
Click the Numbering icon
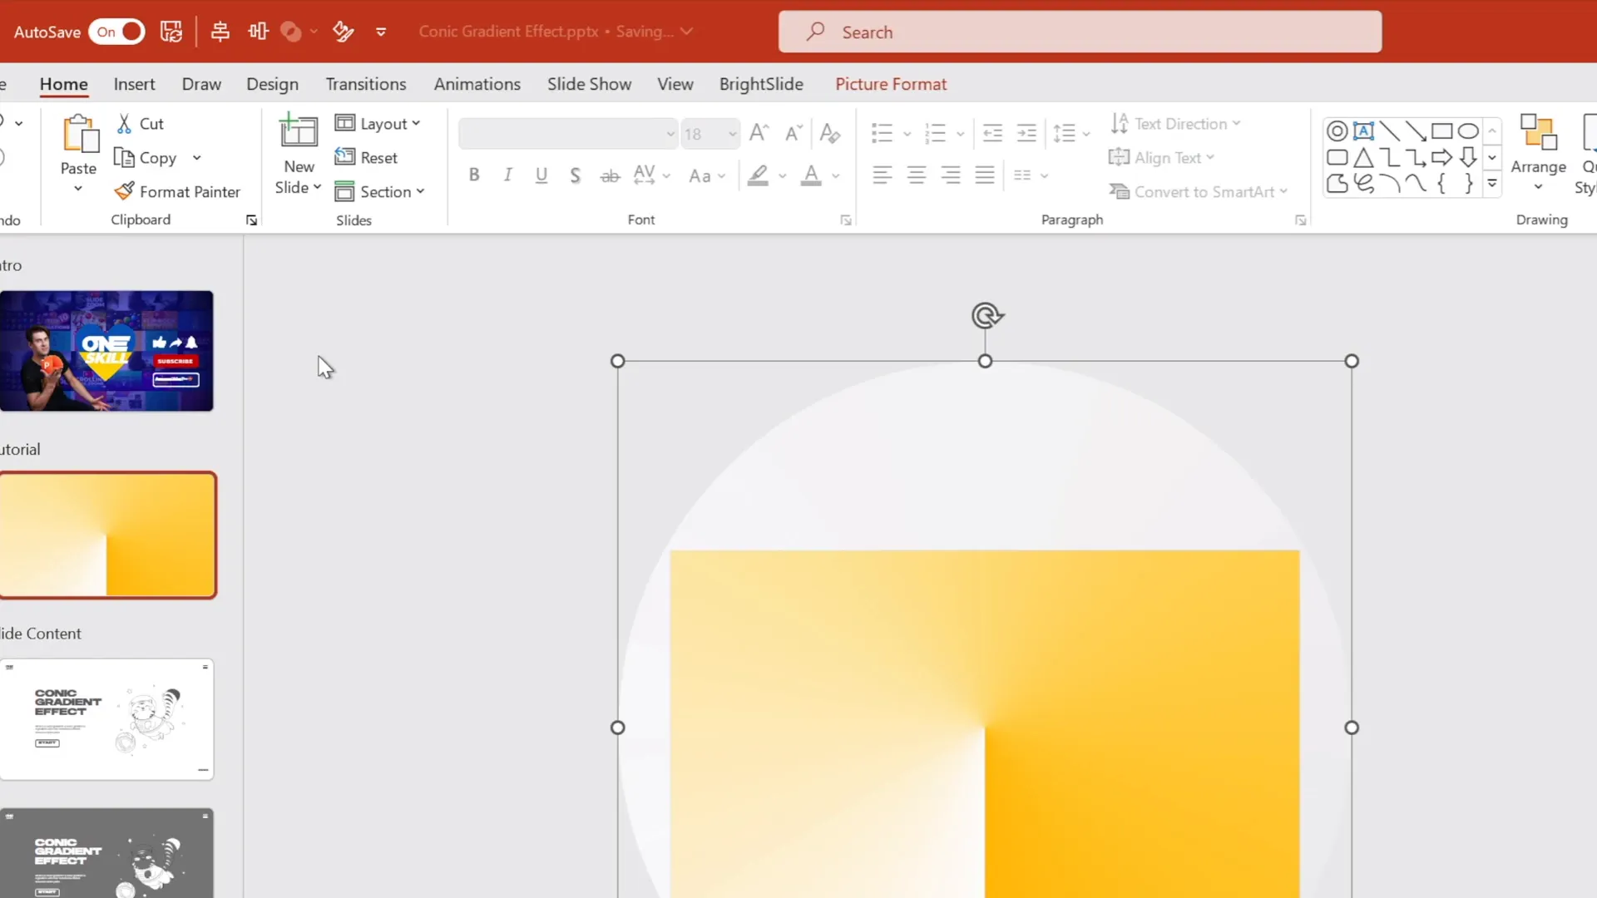tap(935, 133)
